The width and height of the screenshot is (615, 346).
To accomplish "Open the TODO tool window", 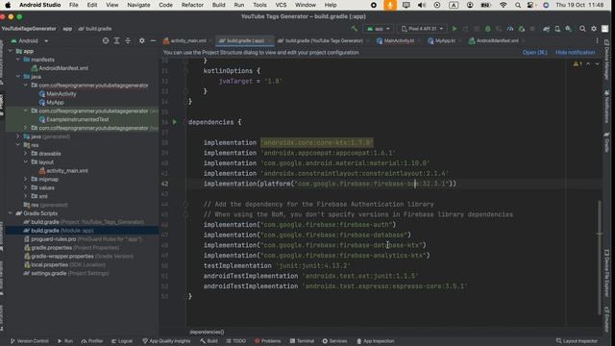I will tap(236, 341).
